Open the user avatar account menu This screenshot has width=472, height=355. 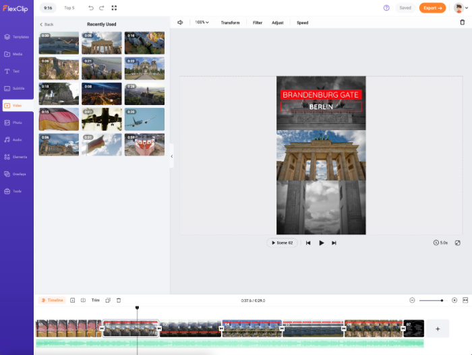[x=461, y=8]
